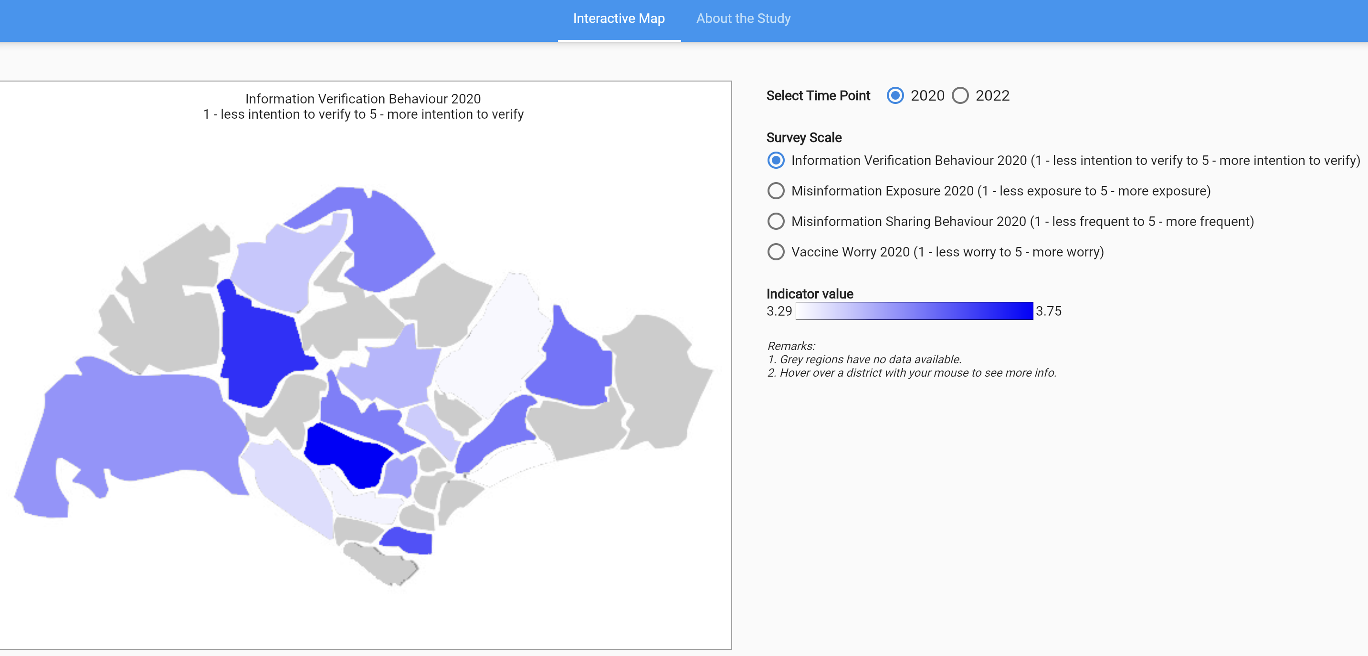Choose Misinformation Exposure 2020 scale
Screen dimensions: 1368x656
click(775, 191)
